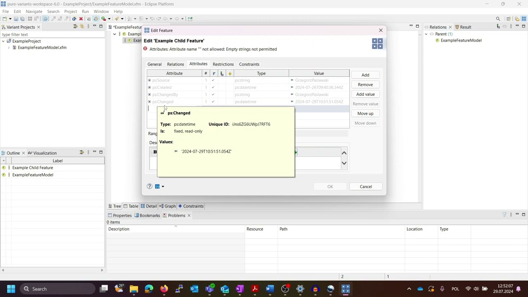Click the red X delete toolbar icon
The width and height of the screenshot is (528, 297).
[x=81, y=19]
